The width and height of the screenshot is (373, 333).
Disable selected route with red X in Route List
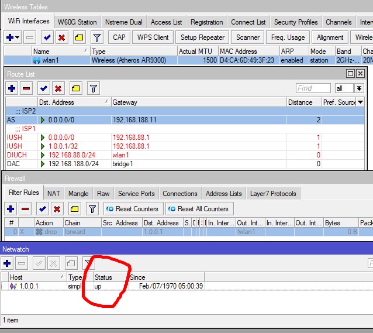(x=58, y=88)
